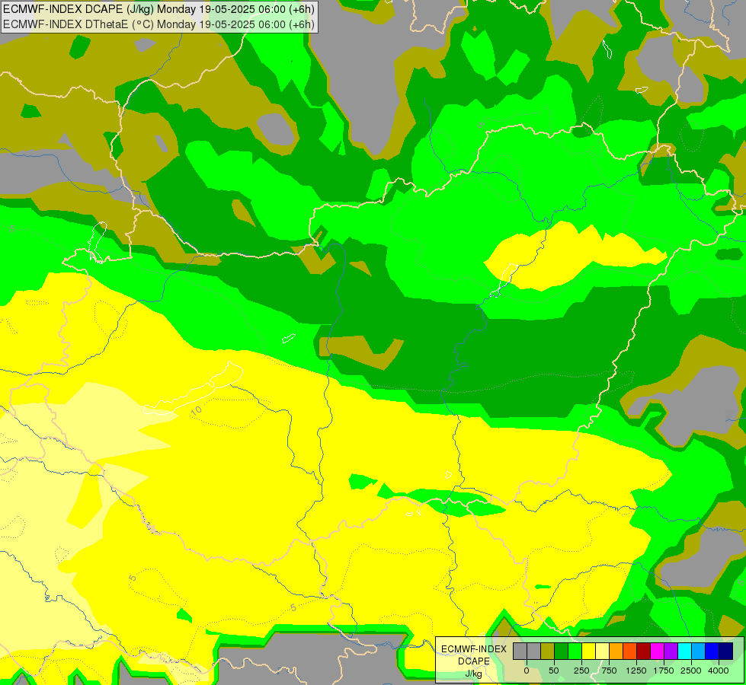Screen dimensions: 746x685
Task: Click the dark green legend swatch
Action: (x=562, y=652)
